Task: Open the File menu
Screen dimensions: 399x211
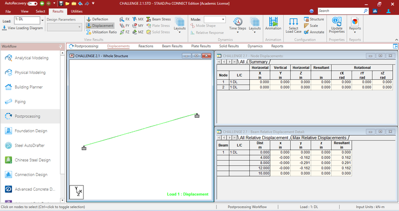Action: [x=8, y=11]
